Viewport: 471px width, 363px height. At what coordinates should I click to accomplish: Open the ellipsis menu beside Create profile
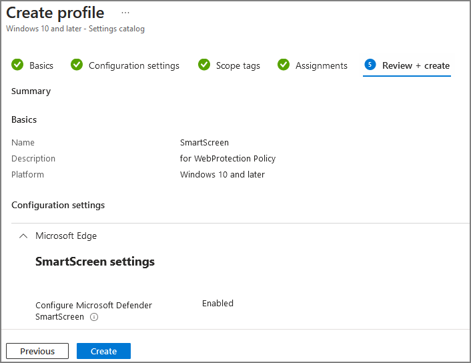tap(125, 13)
